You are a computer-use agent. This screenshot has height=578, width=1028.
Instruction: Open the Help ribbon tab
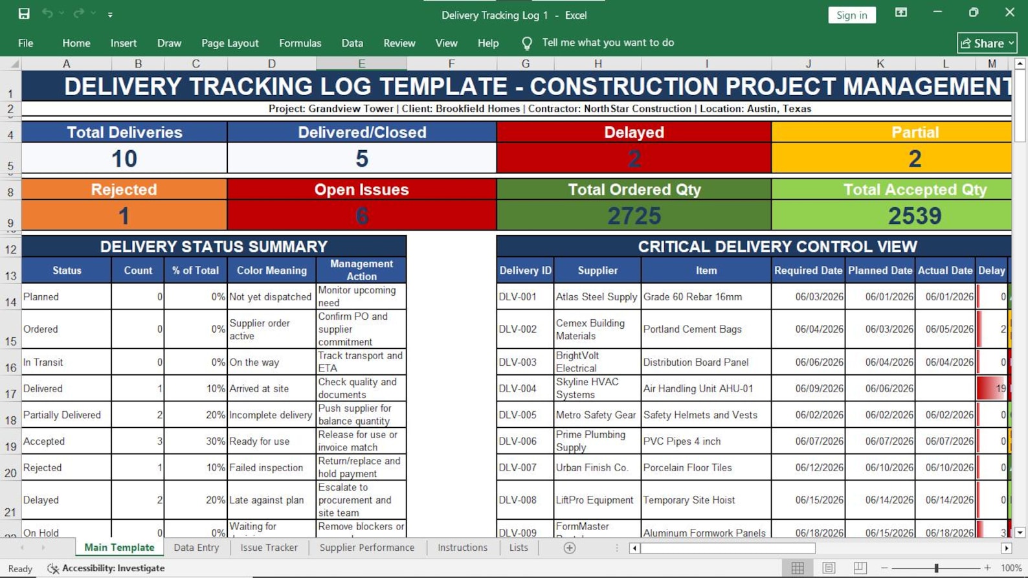[488, 43]
